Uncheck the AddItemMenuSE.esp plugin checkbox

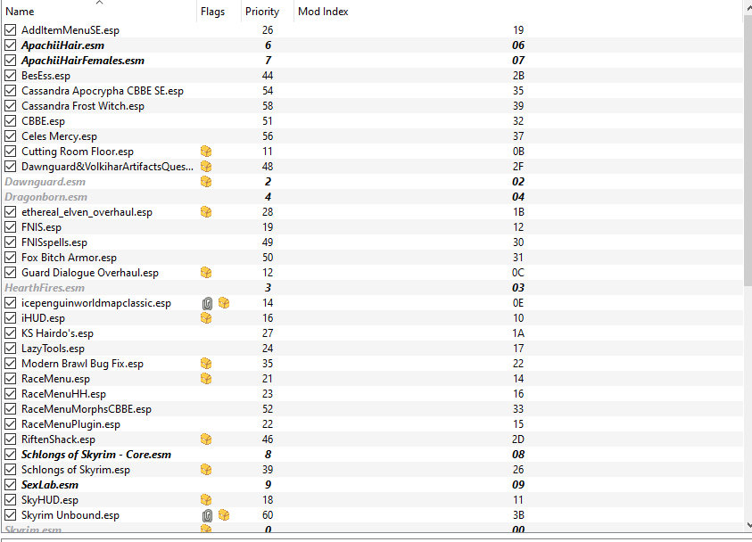pos(10,30)
